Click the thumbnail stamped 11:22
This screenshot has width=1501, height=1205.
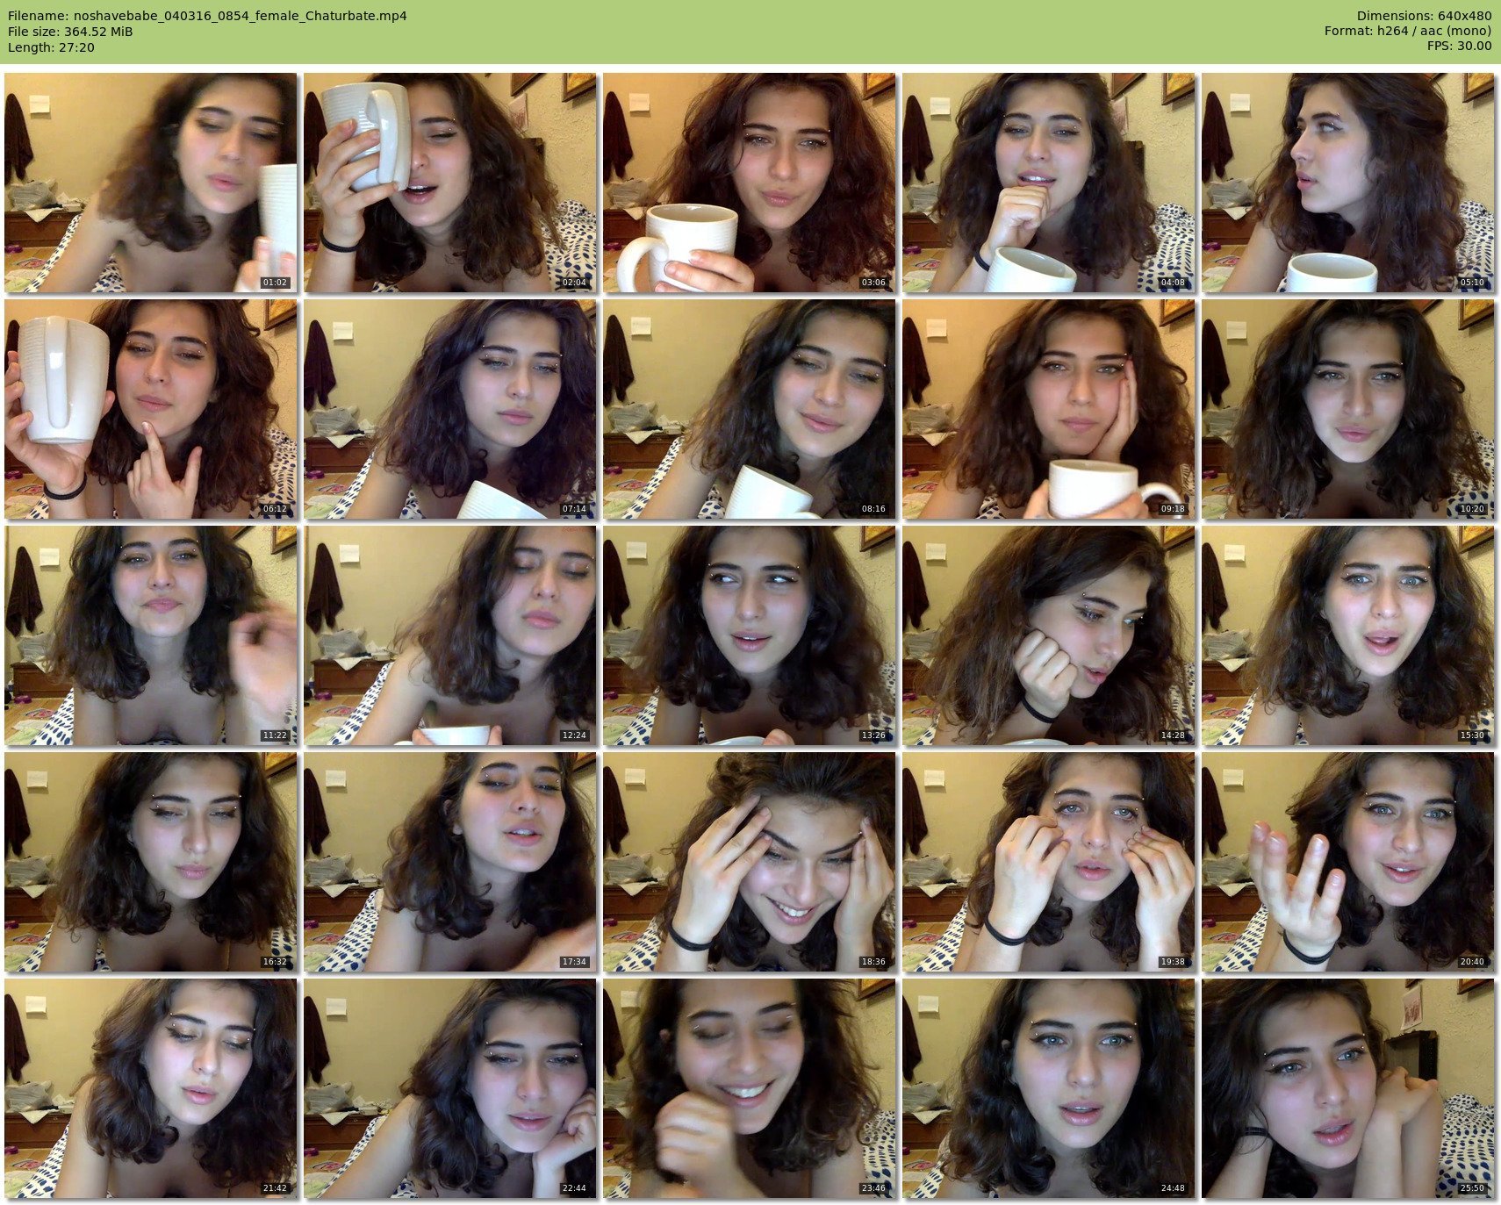click(x=151, y=635)
